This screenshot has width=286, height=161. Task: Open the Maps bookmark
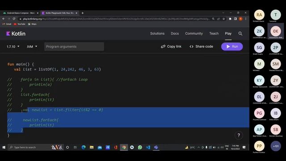coord(32,24)
